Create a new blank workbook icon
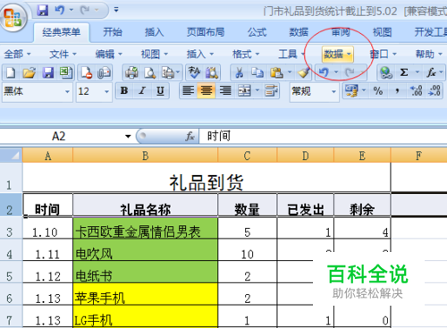This screenshot has width=447, height=328. point(11,72)
